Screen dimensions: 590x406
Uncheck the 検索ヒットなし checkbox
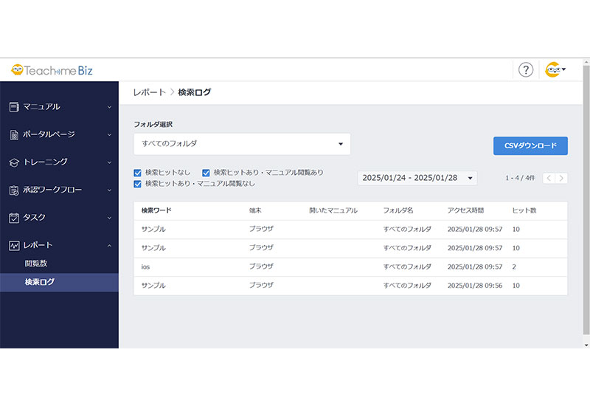pyautogui.click(x=138, y=173)
